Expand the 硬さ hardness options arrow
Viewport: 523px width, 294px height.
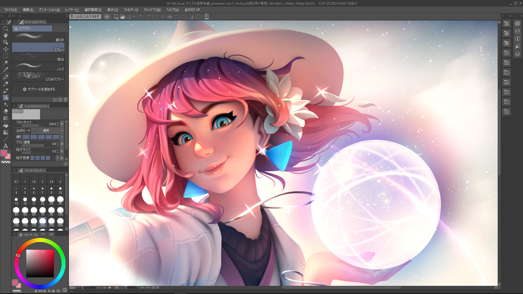click(62, 137)
